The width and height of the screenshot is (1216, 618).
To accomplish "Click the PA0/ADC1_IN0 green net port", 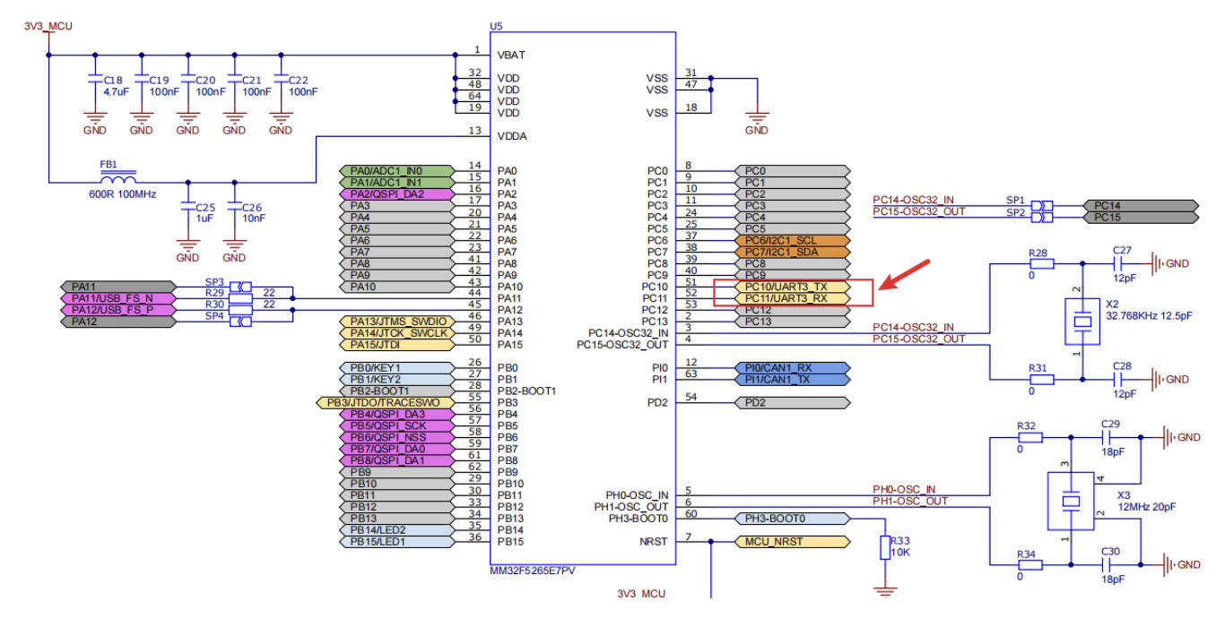I will coord(397,170).
